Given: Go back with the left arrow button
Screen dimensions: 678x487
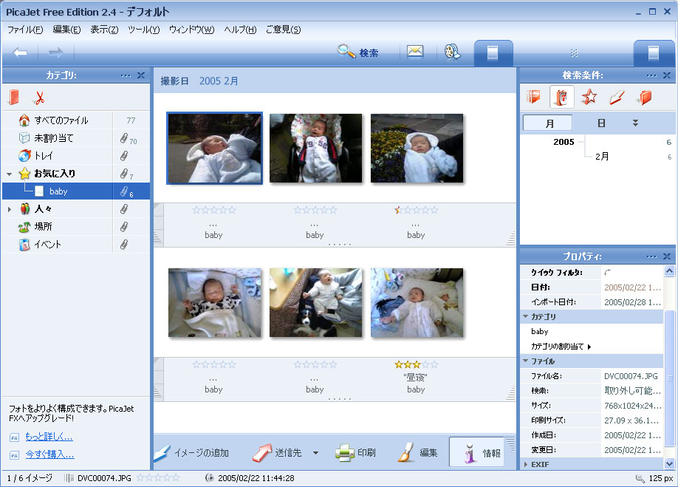Looking at the screenshot, I should point(20,52).
